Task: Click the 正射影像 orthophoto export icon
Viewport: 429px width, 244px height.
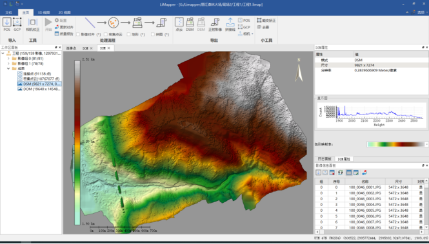Action: 215,24
